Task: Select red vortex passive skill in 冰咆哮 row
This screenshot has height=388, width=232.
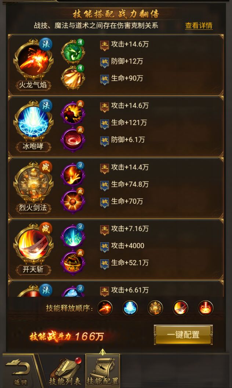Action: coord(73,139)
